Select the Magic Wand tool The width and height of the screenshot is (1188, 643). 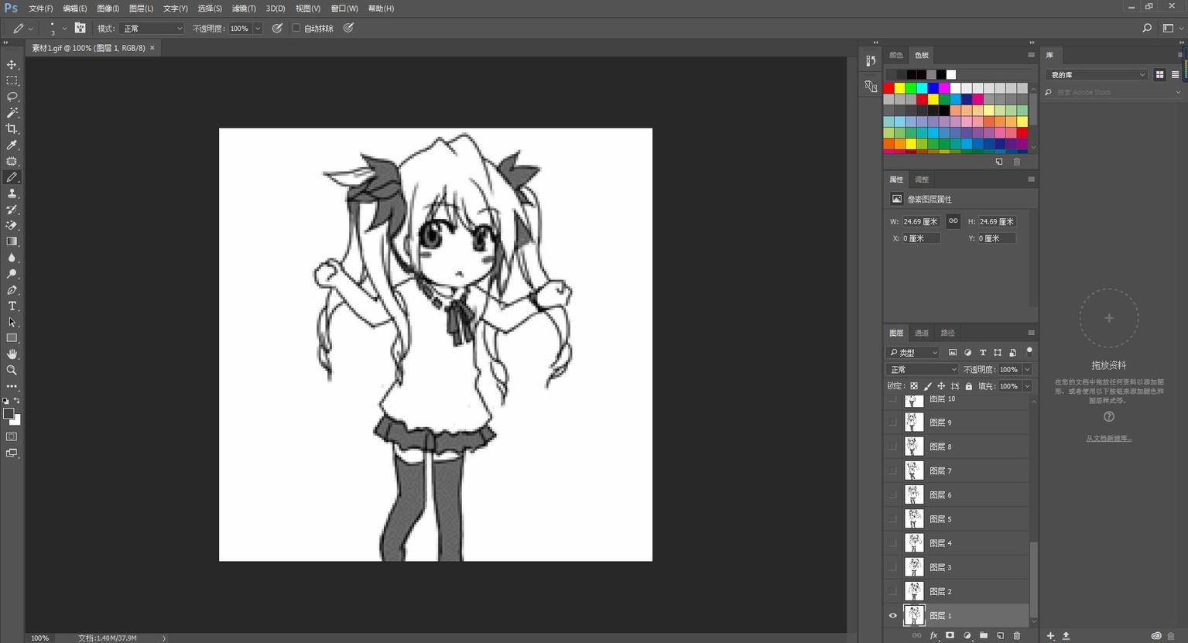coord(12,113)
